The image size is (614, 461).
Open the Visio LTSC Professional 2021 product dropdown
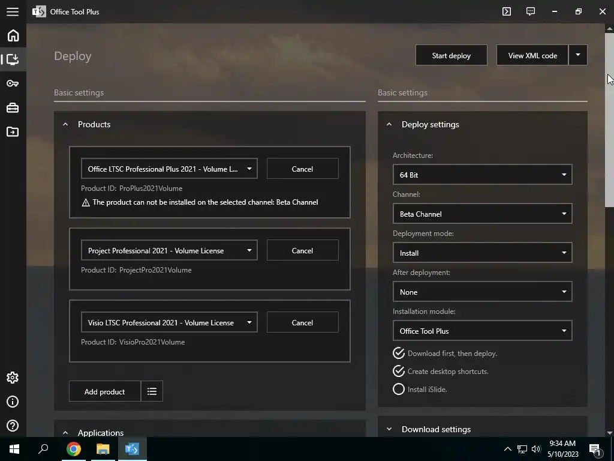(169, 322)
